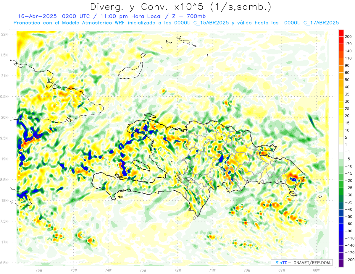Click the '19N' latitude label
355x274 pixels.
(4, 159)
